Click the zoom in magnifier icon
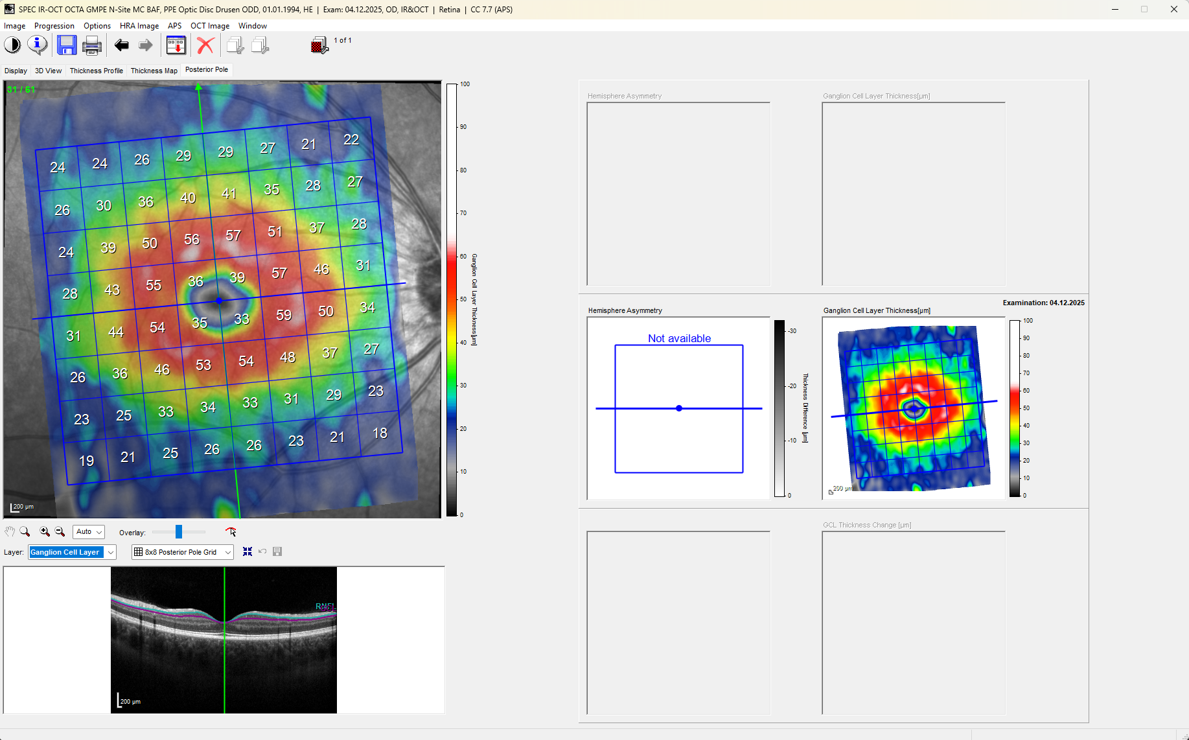The width and height of the screenshot is (1189, 740). click(45, 532)
